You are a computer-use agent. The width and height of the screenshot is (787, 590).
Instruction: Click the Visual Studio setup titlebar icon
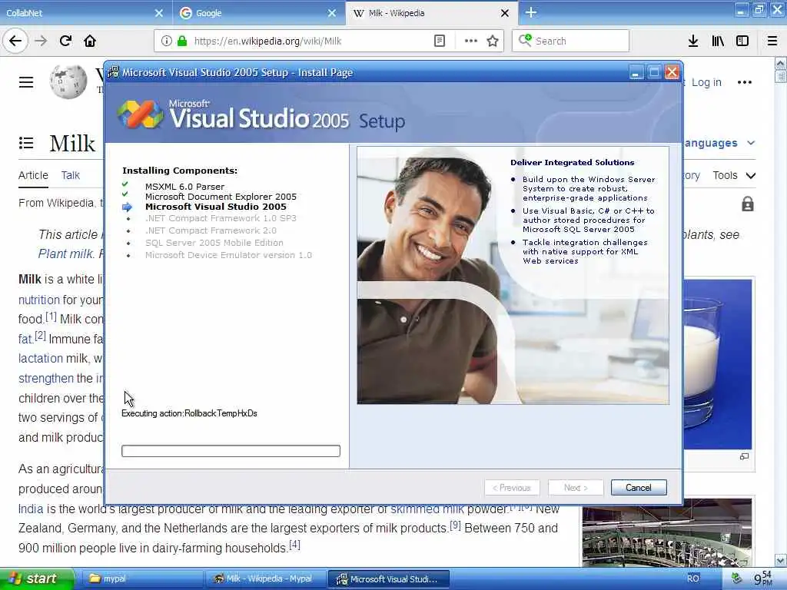point(114,72)
